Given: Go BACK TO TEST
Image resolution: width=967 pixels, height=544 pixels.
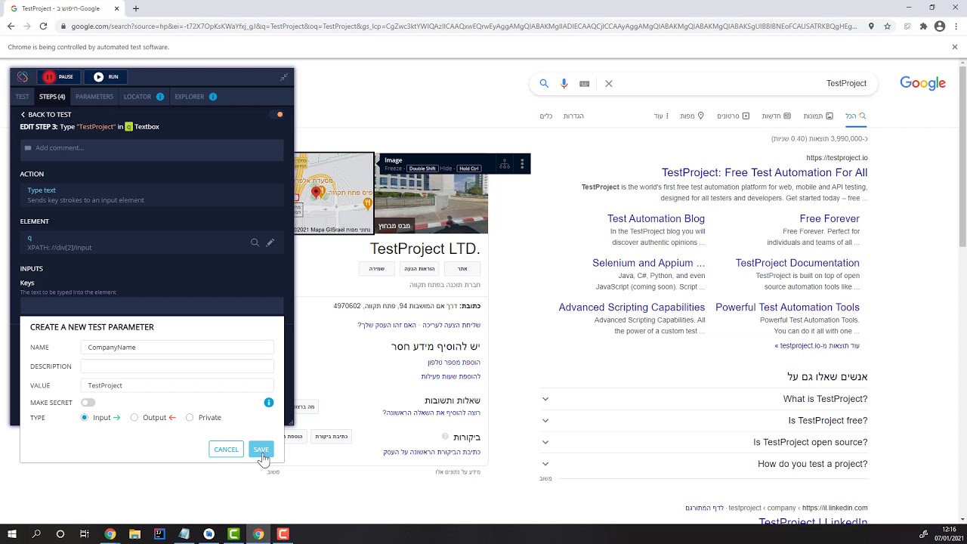Looking at the screenshot, I should (x=45, y=115).
